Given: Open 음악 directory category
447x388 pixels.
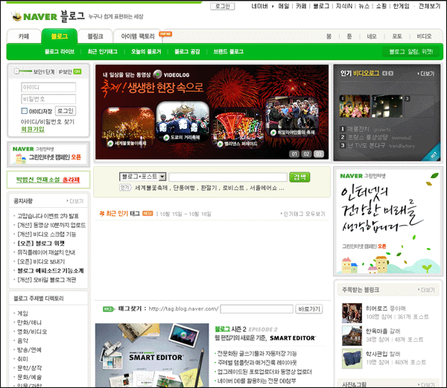Looking at the screenshot, I should (x=22, y=341).
